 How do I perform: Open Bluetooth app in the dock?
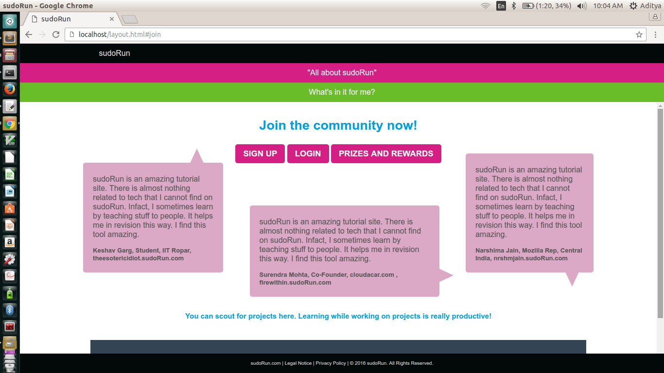click(x=10, y=310)
